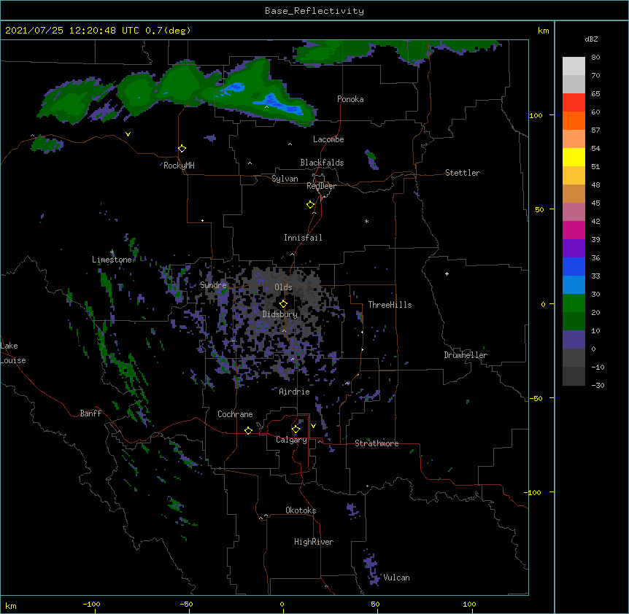This screenshot has width=629, height=614.
Task: Click the HighRiver label
Action: point(314,542)
